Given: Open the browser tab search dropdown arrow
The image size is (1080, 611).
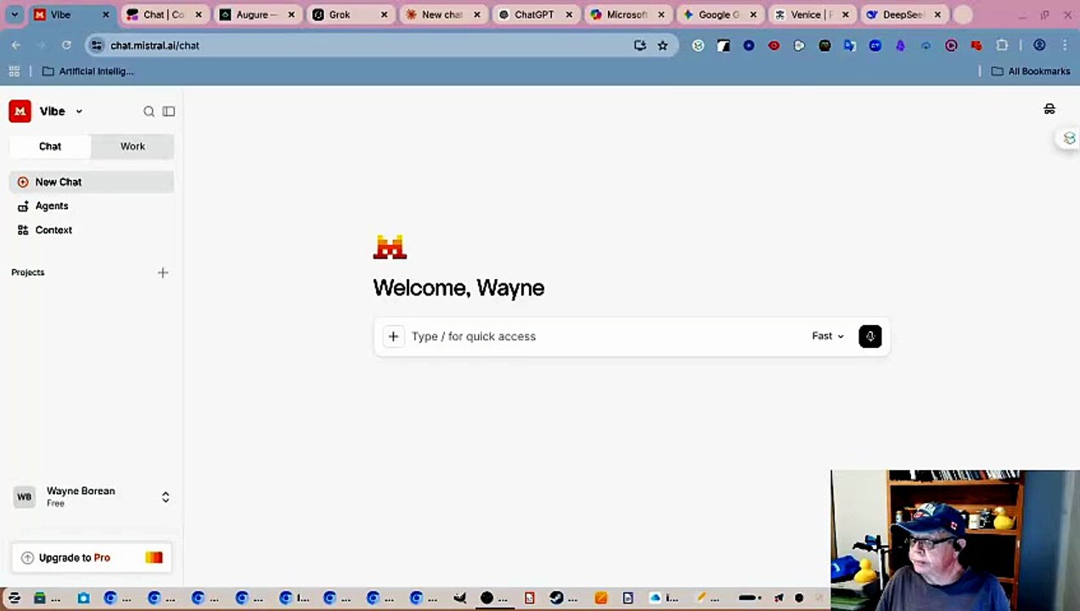Looking at the screenshot, I should pyautogui.click(x=14, y=14).
